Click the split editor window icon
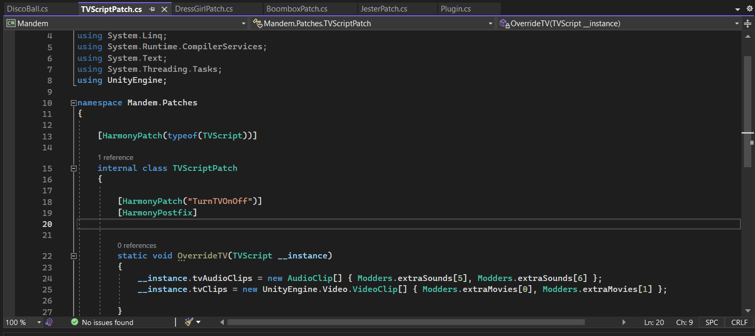This screenshot has height=336, width=755. pos(748,24)
